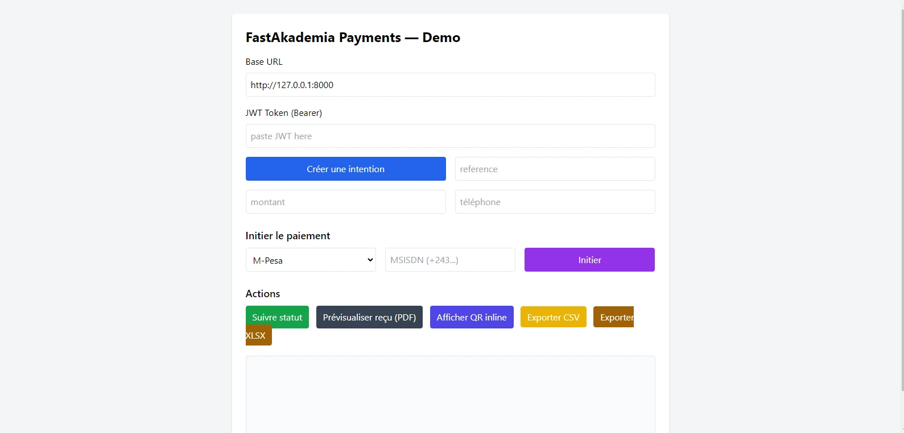Screen dimensions: 904x433
Task: Click the Base URL input field
Action: point(450,85)
